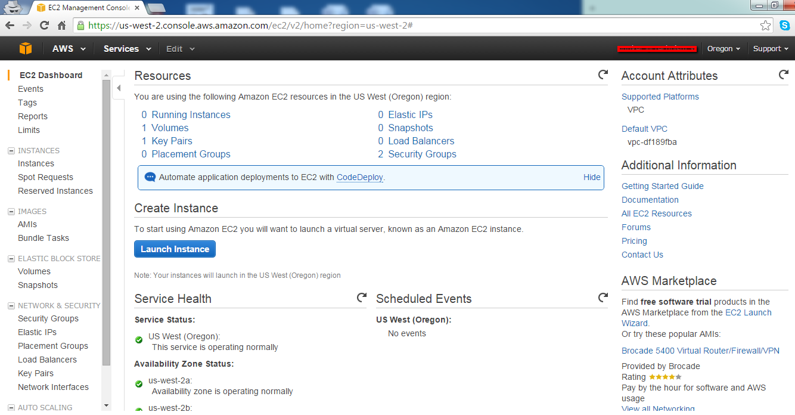Open the Load Balancers resource link
The width and height of the screenshot is (795, 415).
point(421,141)
